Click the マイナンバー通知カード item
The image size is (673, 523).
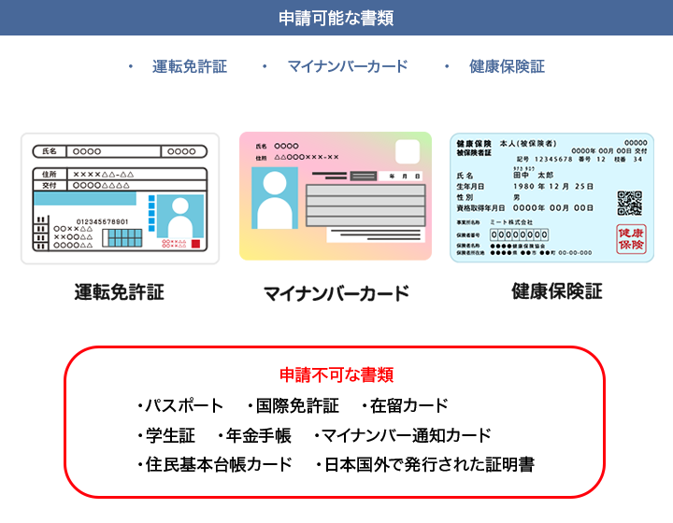point(407,436)
